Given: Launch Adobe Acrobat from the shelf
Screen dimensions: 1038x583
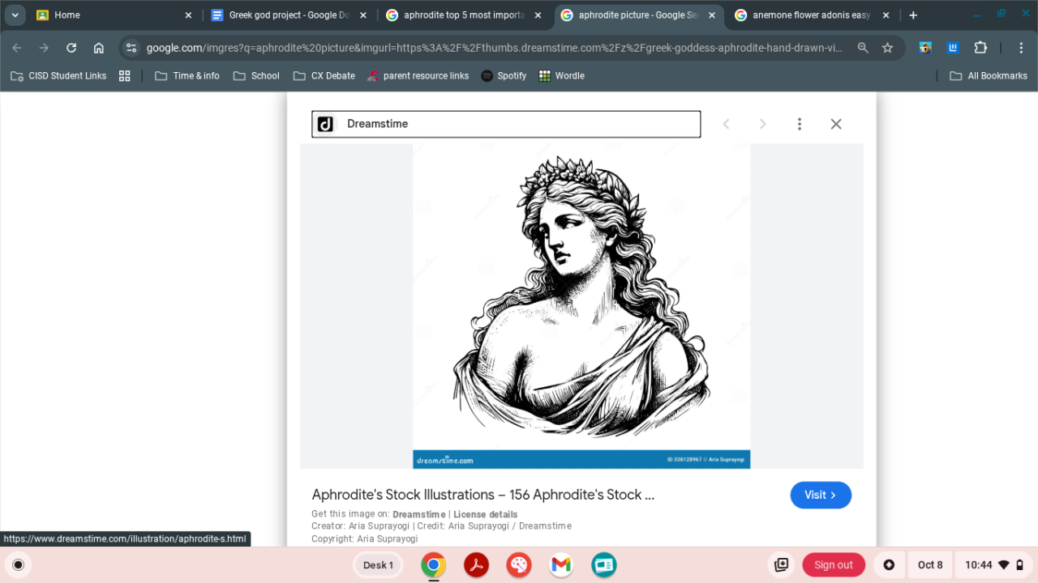Looking at the screenshot, I should [x=477, y=565].
